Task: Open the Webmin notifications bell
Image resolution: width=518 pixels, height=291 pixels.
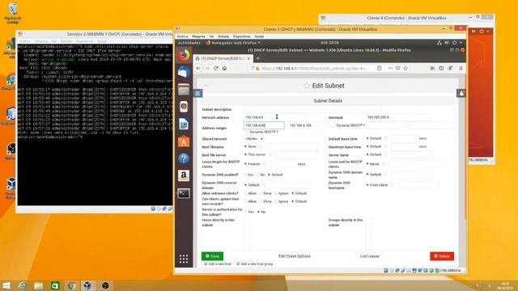Action: 461,94
